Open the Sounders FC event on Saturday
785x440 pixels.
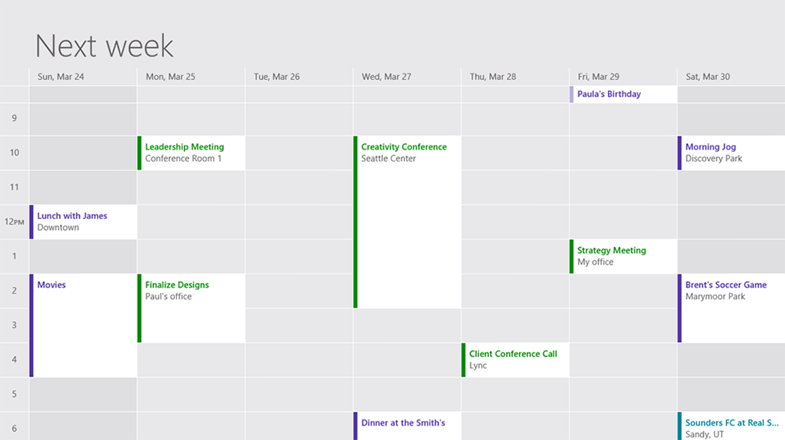pos(731,426)
